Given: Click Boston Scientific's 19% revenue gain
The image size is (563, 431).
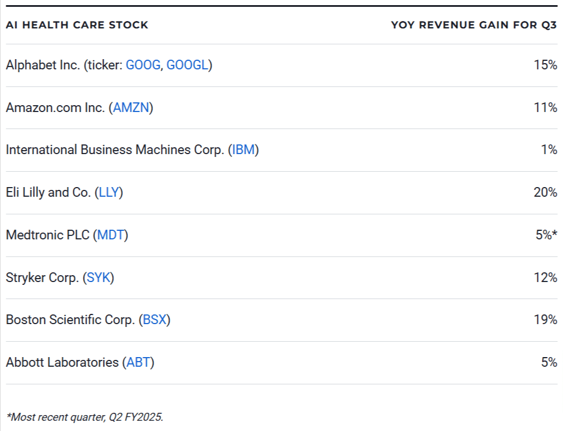Looking at the screenshot, I should [545, 320].
